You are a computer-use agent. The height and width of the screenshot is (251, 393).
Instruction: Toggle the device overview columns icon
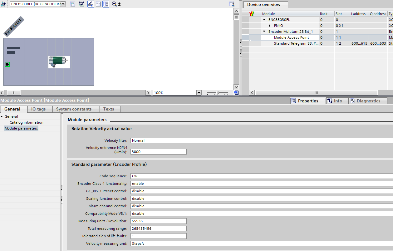[x=106, y=4]
